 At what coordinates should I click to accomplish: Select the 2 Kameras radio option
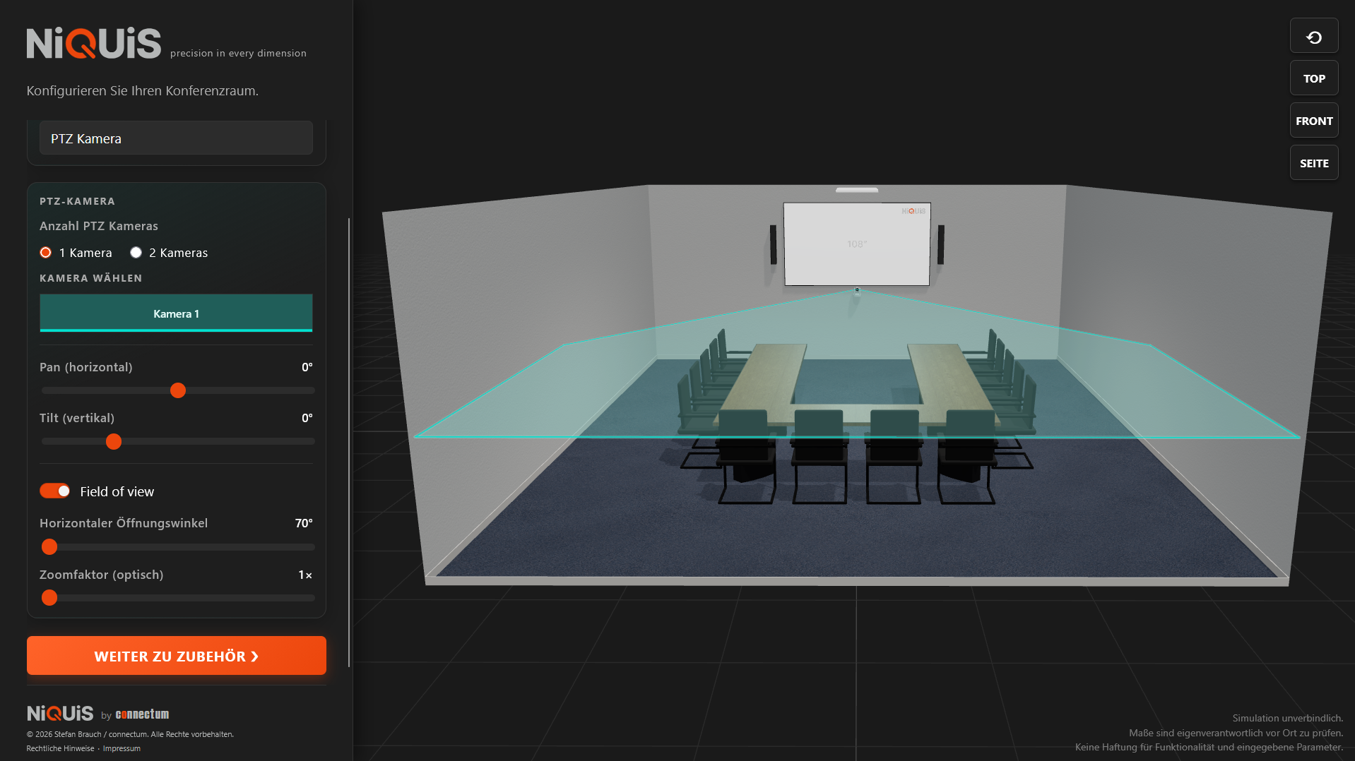136,253
